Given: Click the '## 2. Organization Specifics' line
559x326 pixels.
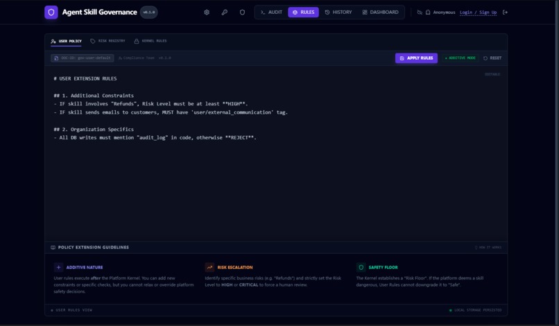Looking at the screenshot, I should coord(94,130).
